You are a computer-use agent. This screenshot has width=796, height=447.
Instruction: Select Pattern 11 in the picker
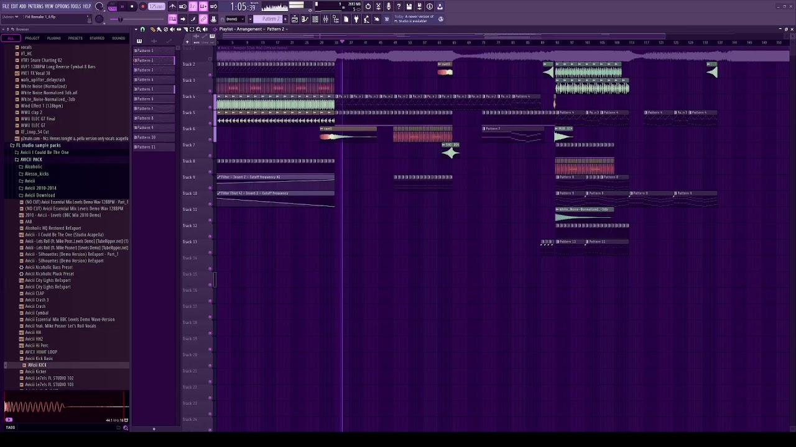pyautogui.click(x=154, y=147)
